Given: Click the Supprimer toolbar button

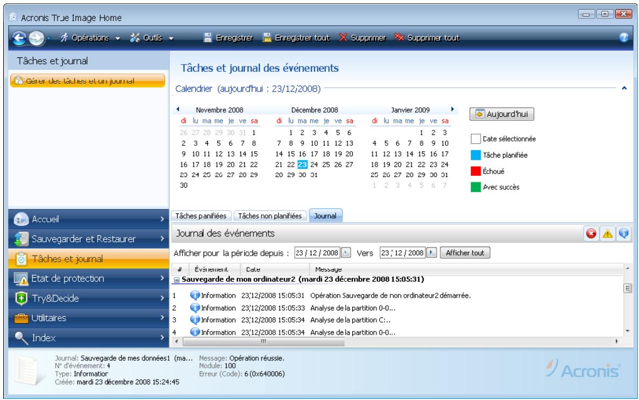Looking at the screenshot, I should pyautogui.click(x=362, y=38).
